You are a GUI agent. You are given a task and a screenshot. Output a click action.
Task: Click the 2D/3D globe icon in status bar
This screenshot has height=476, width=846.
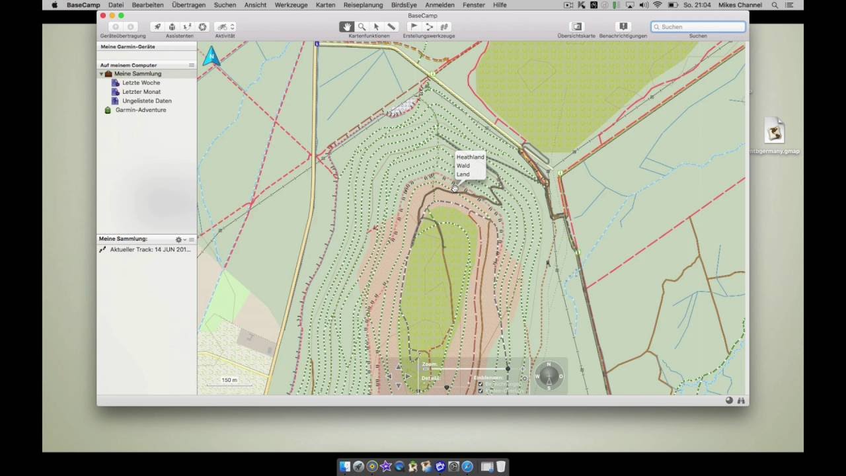pyautogui.click(x=729, y=400)
